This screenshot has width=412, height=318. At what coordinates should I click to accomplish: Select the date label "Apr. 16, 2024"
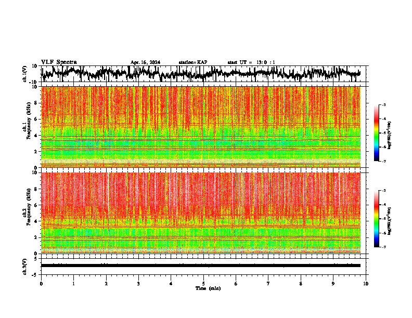145,62
